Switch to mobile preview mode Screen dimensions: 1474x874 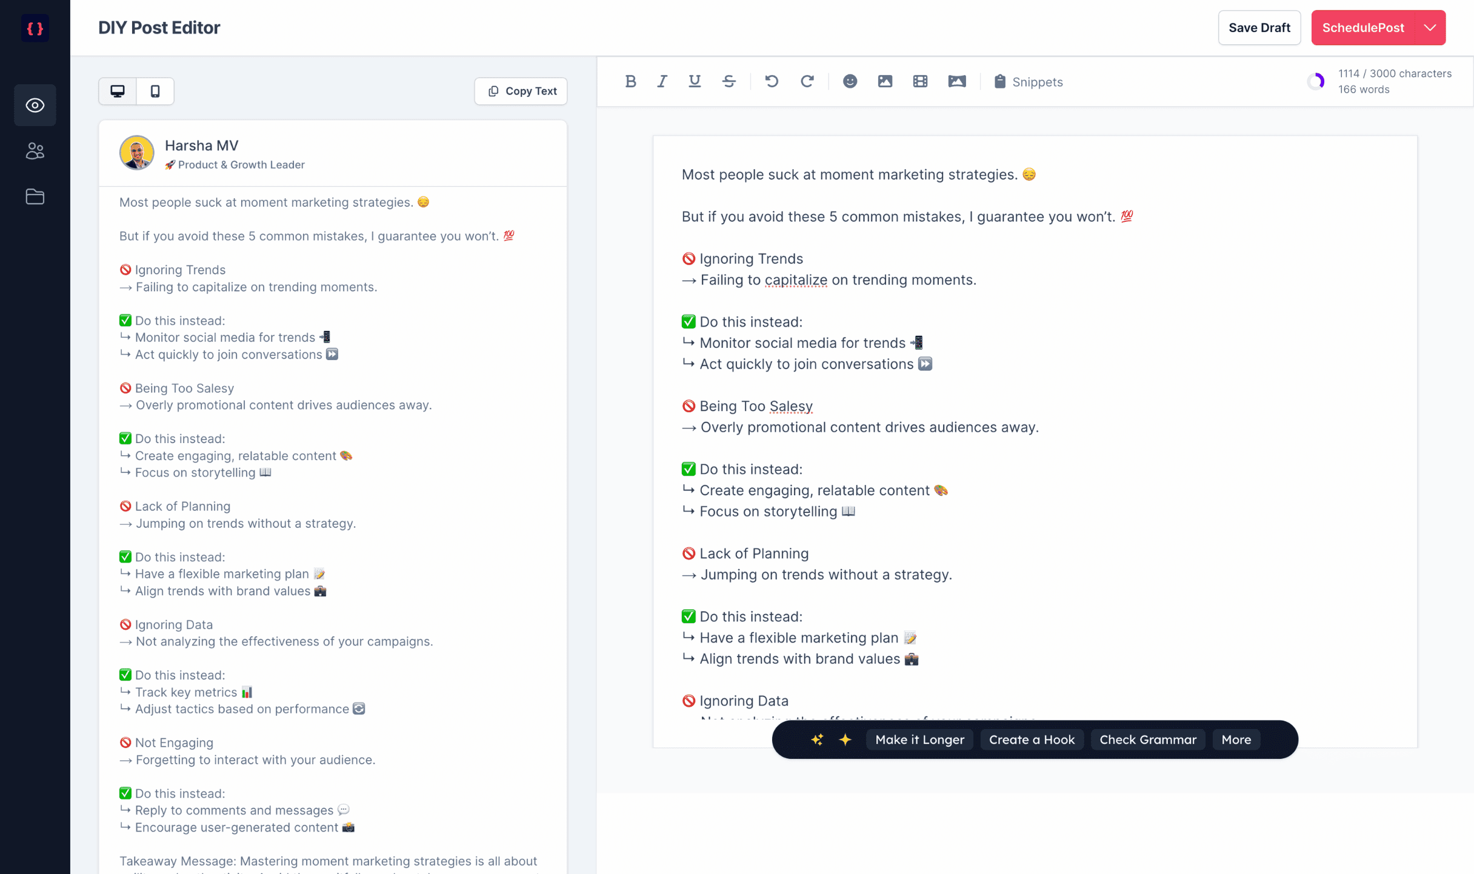coord(155,91)
